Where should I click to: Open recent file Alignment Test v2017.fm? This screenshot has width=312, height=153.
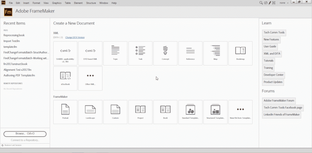point(17,70)
